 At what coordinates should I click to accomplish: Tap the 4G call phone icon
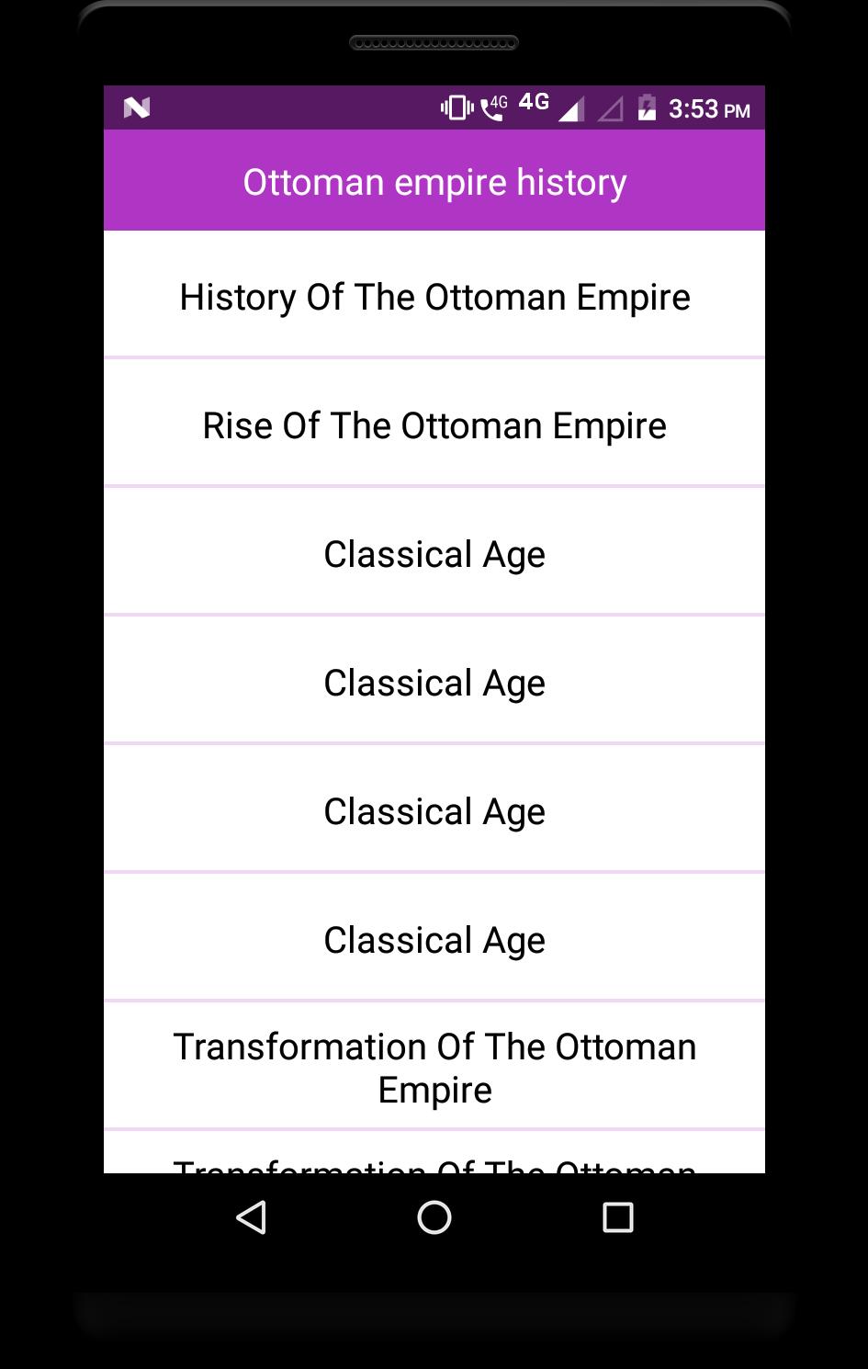pos(494,108)
